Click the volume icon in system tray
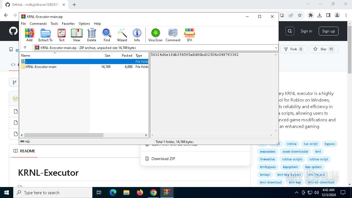Image resolution: width=352 pixels, height=198 pixels. click(x=316, y=193)
